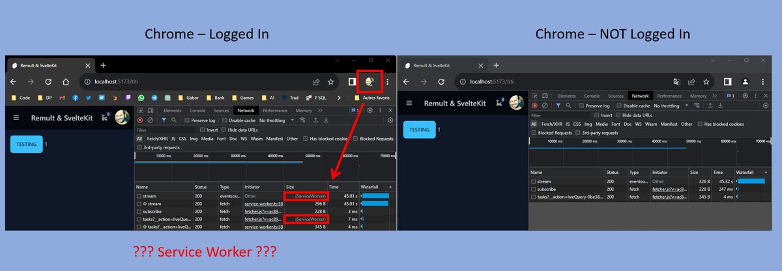Toggle Blocked Requests checkbox in right DevTools
Image resolution: width=782 pixels, height=271 pixels.
(534, 132)
